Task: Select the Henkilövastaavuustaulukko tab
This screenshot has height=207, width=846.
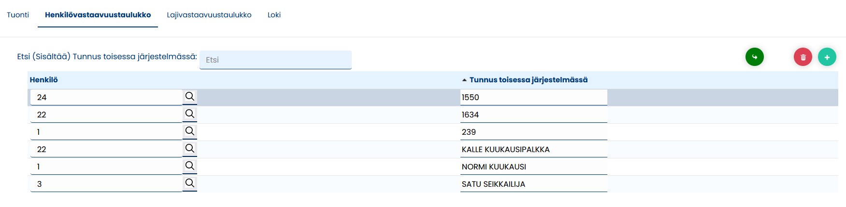Action: point(98,15)
